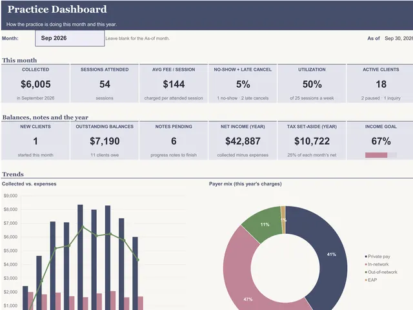The image size is (413, 310).
Task: Click the As of date Sep 30
Action: (x=399, y=38)
